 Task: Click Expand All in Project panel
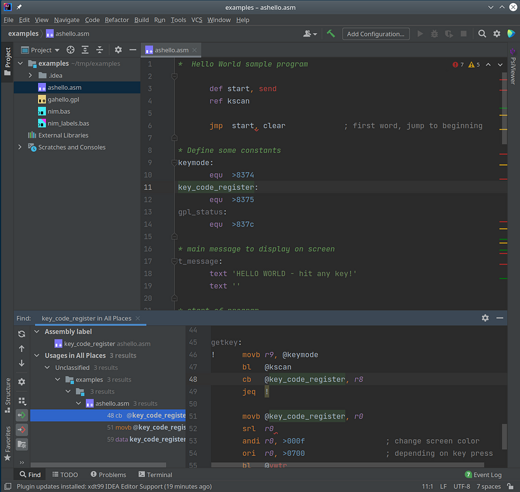85,50
